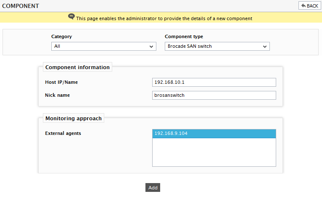Click into the Nick name field containing brosanswitch
Screen dimensions: 322x199
214,95
